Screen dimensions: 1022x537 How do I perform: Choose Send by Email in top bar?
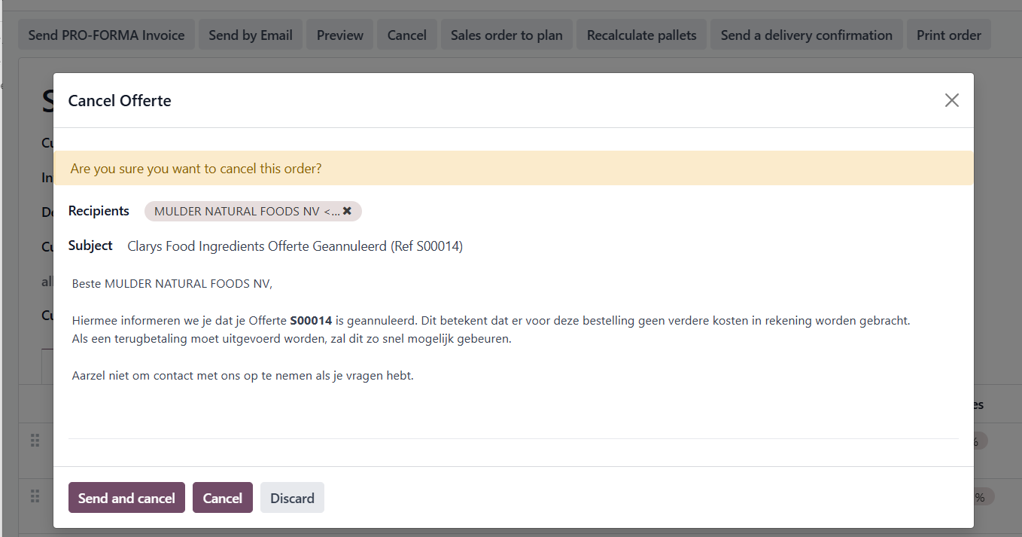(251, 35)
